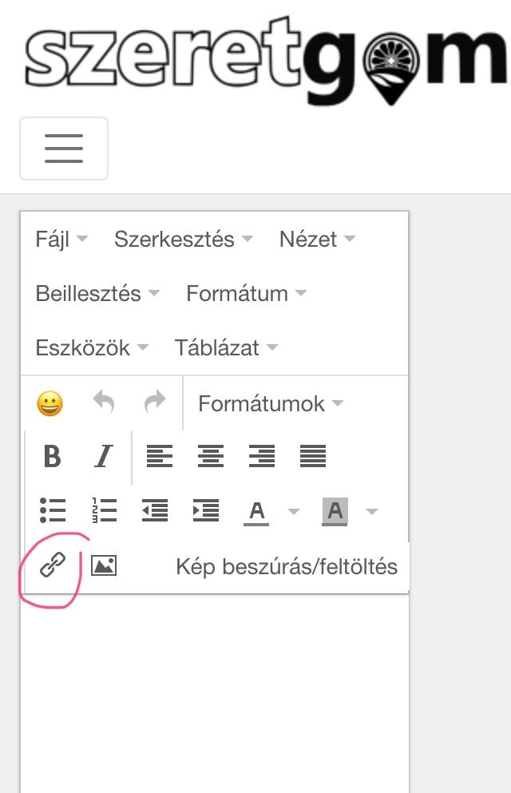Increase indent of the paragraph
Screen dimensions: 511x793
[x=206, y=510]
